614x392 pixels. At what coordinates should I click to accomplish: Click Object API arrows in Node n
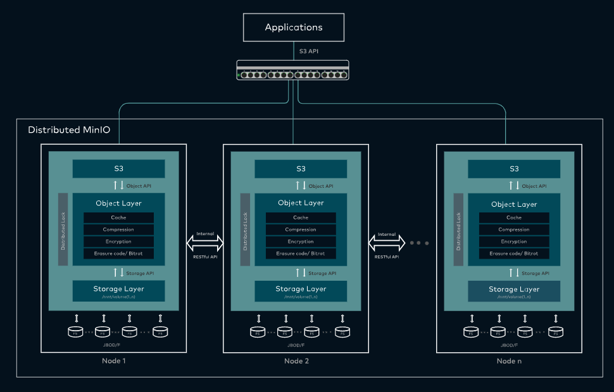pyautogui.click(x=514, y=186)
